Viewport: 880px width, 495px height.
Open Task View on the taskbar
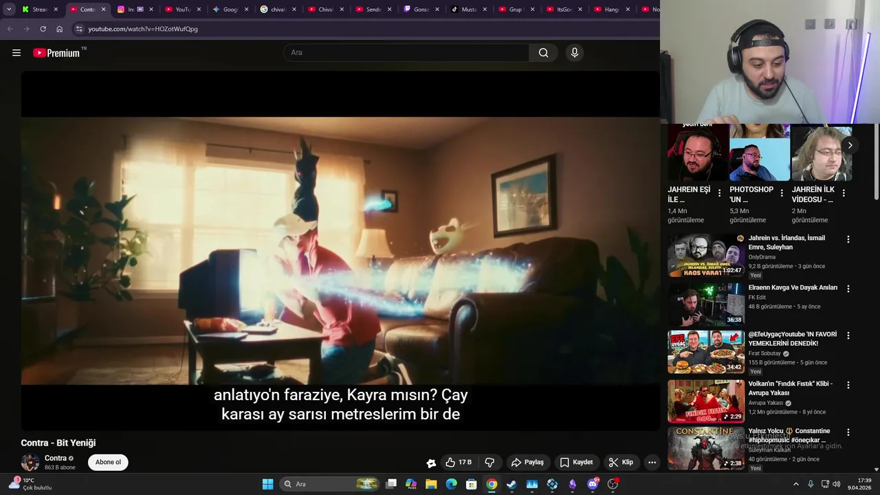coord(391,484)
